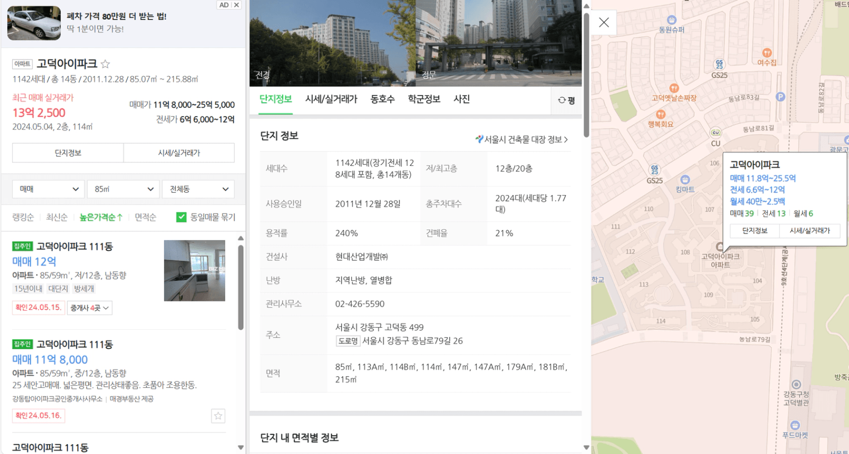Click the detail panel scrollbar thumb

pyautogui.click(x=586, y=74)
